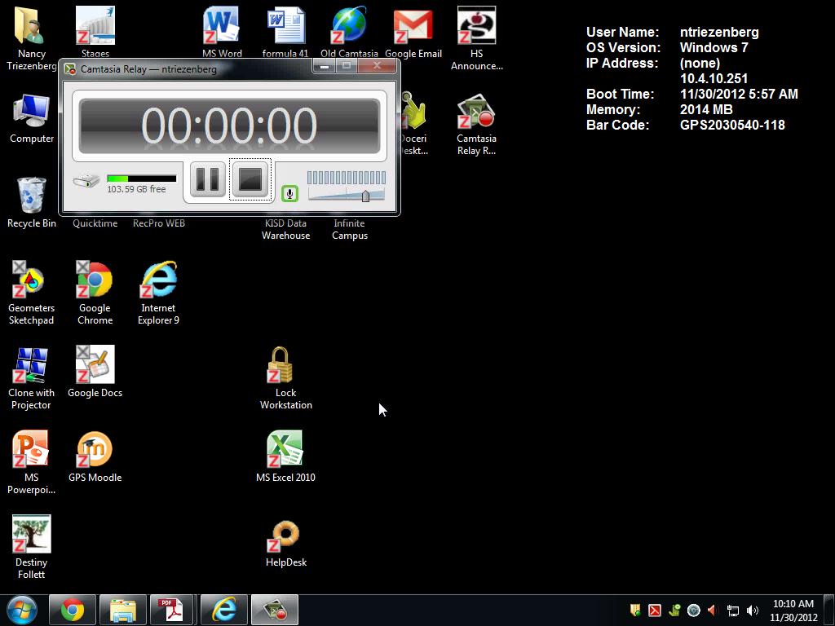
Task: Open Google Docs desktop shortcut
Action: 95,372
